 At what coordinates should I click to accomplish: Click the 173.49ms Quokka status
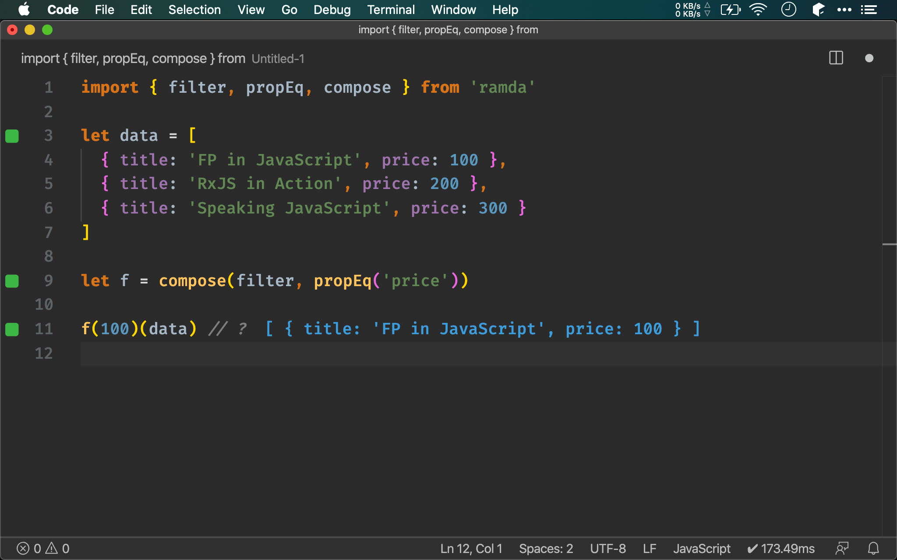click(x=781, y=549)
